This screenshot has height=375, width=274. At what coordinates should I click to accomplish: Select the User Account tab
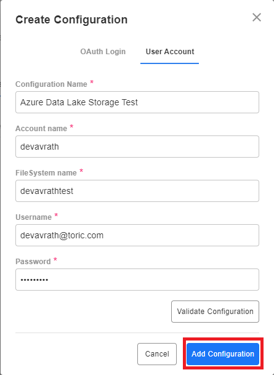tap(170, 52)
